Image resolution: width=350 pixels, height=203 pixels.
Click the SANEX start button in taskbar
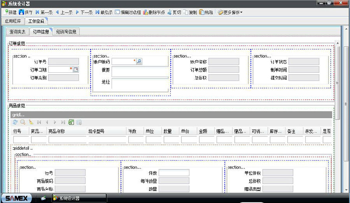pyautogui.click(x=16, y=198)
